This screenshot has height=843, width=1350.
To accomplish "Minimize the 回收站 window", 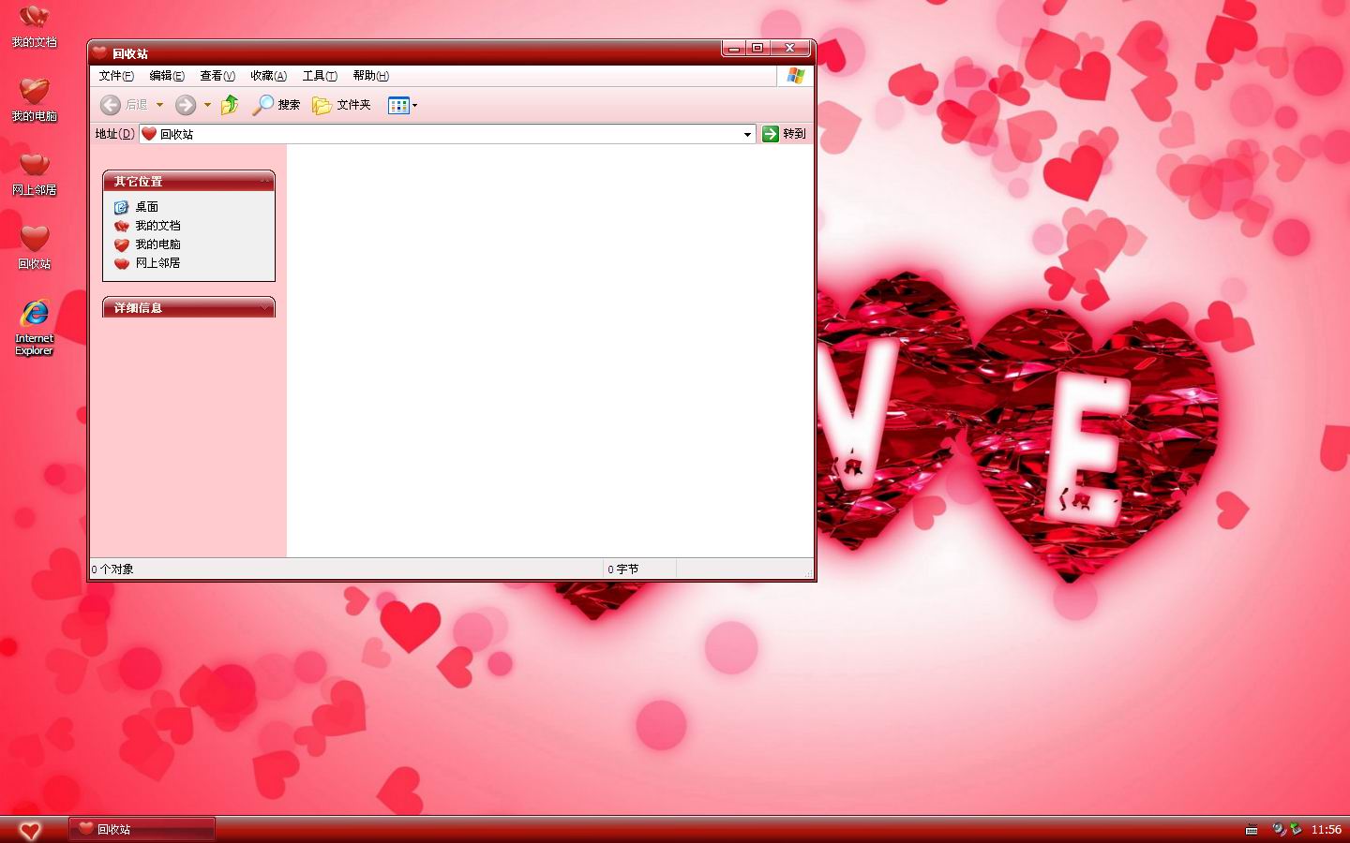I will click(x=734, y=48).
